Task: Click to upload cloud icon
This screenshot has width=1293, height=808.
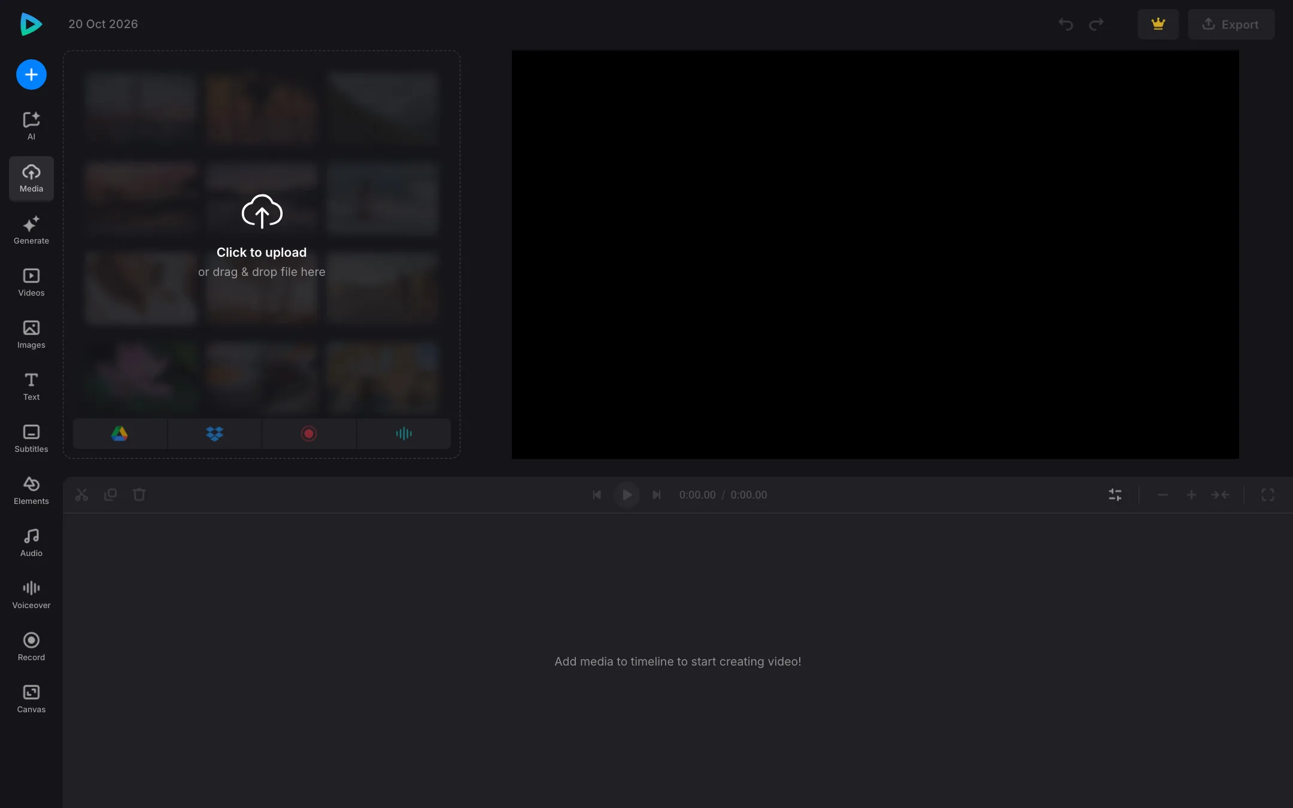Action: (262, 211)
